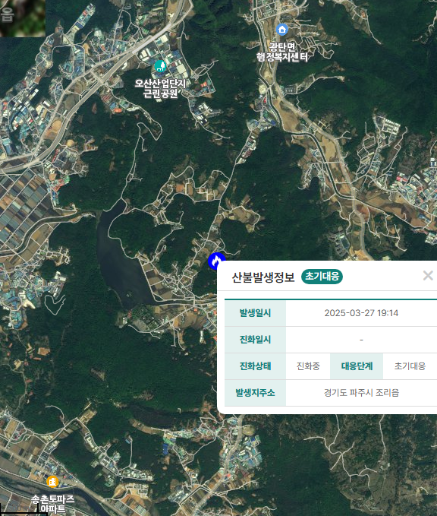Click the 초기대응 status badge

(x=322, y=277)
